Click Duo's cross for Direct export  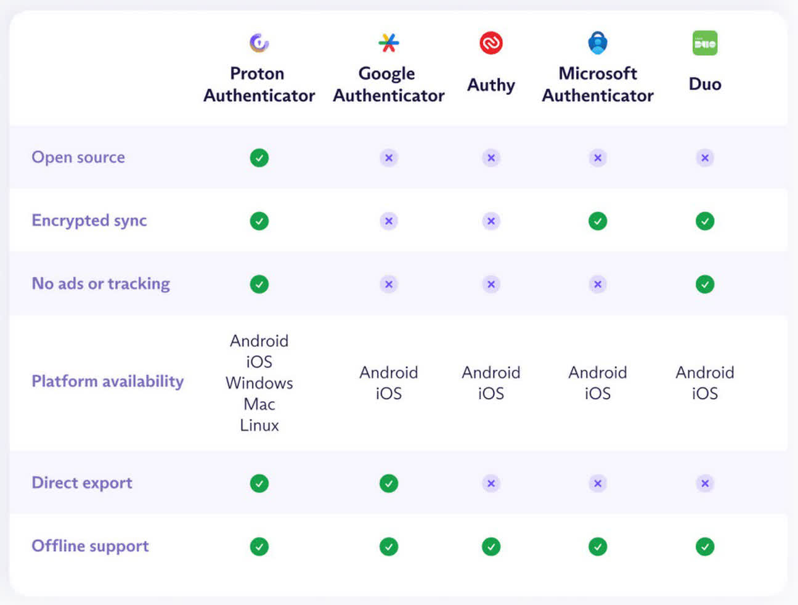coord(705,483)
